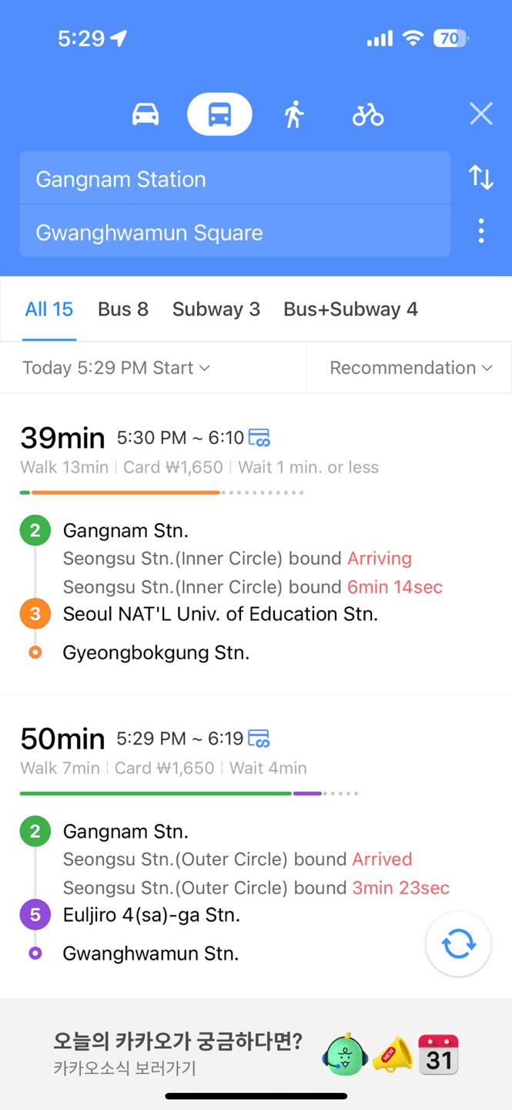
Task: Switch to the Subway 3 tab
Action: pyautogui.click(x=216, y=309)
